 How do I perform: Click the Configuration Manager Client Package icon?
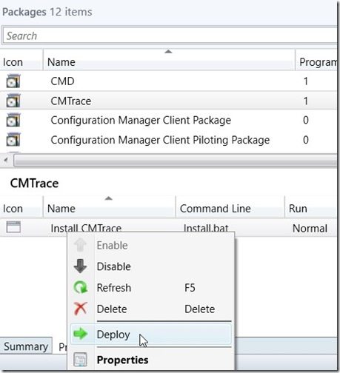click(x=13, y=120)
